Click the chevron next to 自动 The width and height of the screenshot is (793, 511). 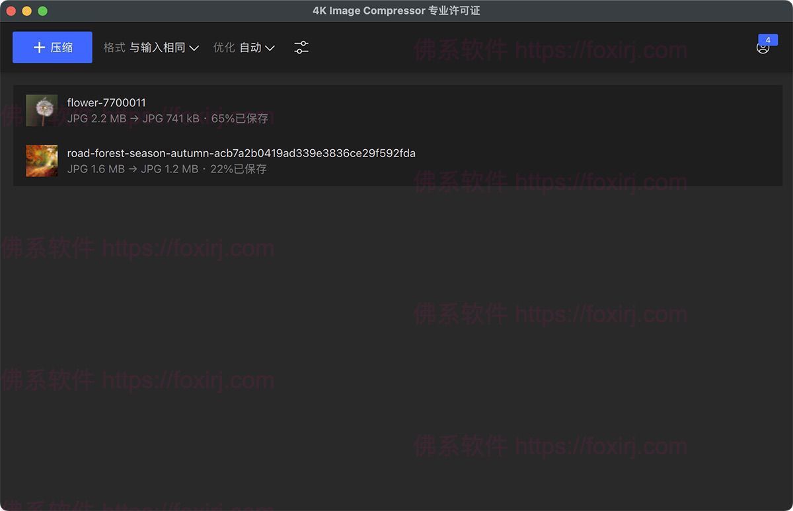(x=270, y=48)
